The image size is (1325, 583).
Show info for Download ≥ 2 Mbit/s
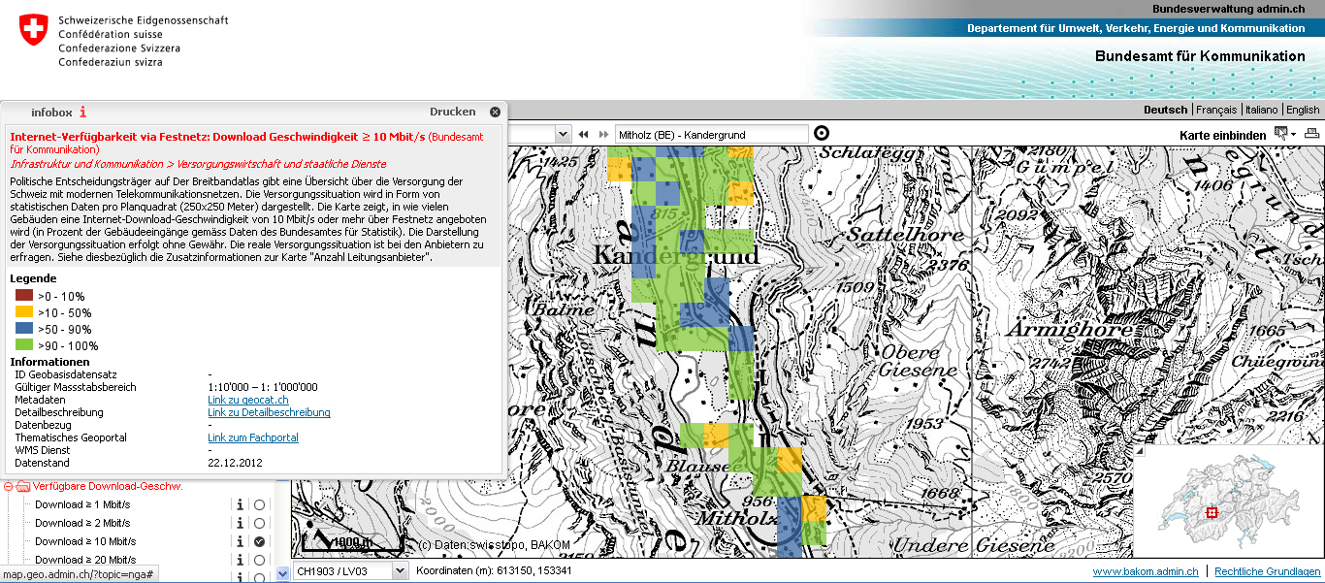240,523
